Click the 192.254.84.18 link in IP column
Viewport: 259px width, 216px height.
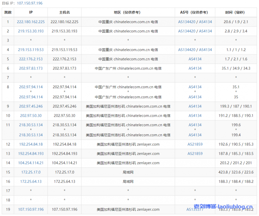[31, 144]
